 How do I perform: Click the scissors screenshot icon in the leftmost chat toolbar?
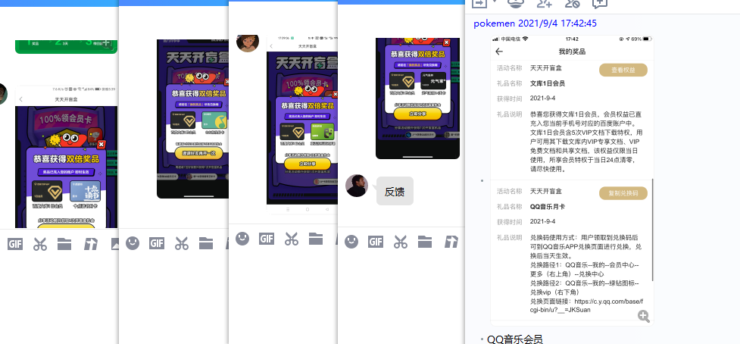click(39, 244)
